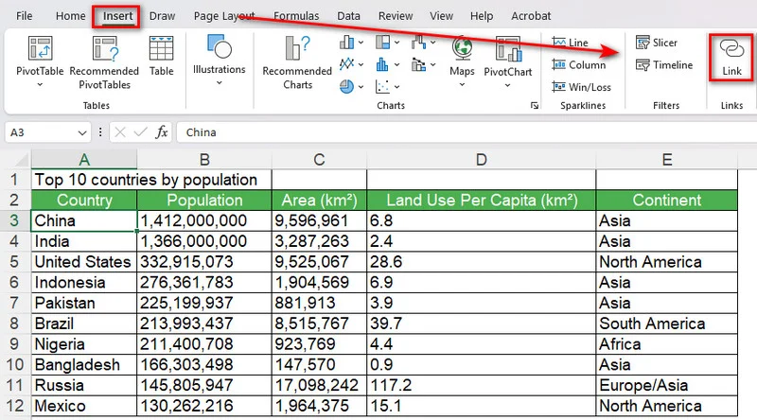Switch to the Review tab
Viewport: 757px width, 420px height.
[x=396, y=16]
